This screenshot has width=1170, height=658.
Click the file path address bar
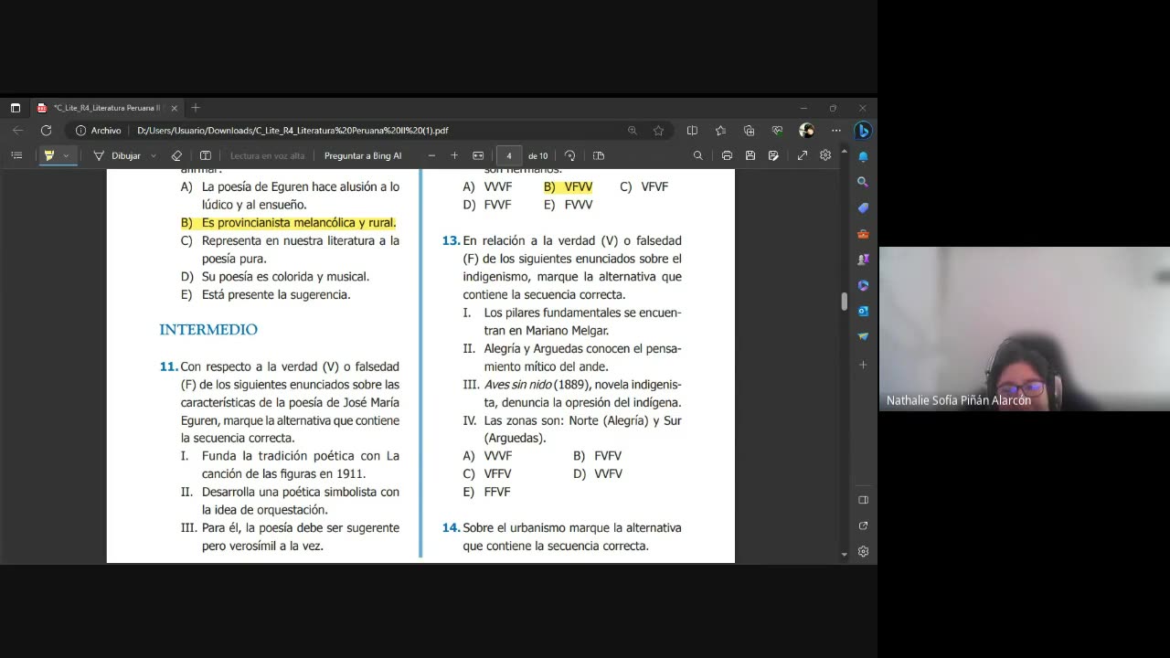click(x=292, y=131)
